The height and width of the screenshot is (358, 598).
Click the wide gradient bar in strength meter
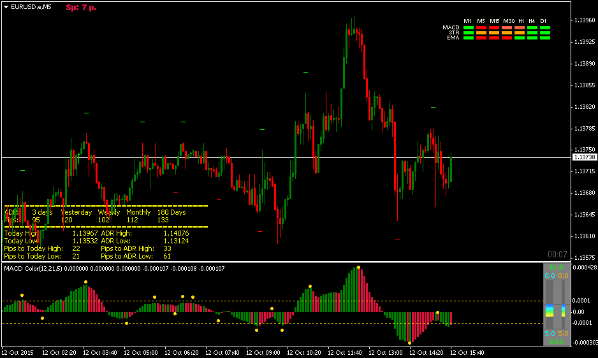[550, 310]
